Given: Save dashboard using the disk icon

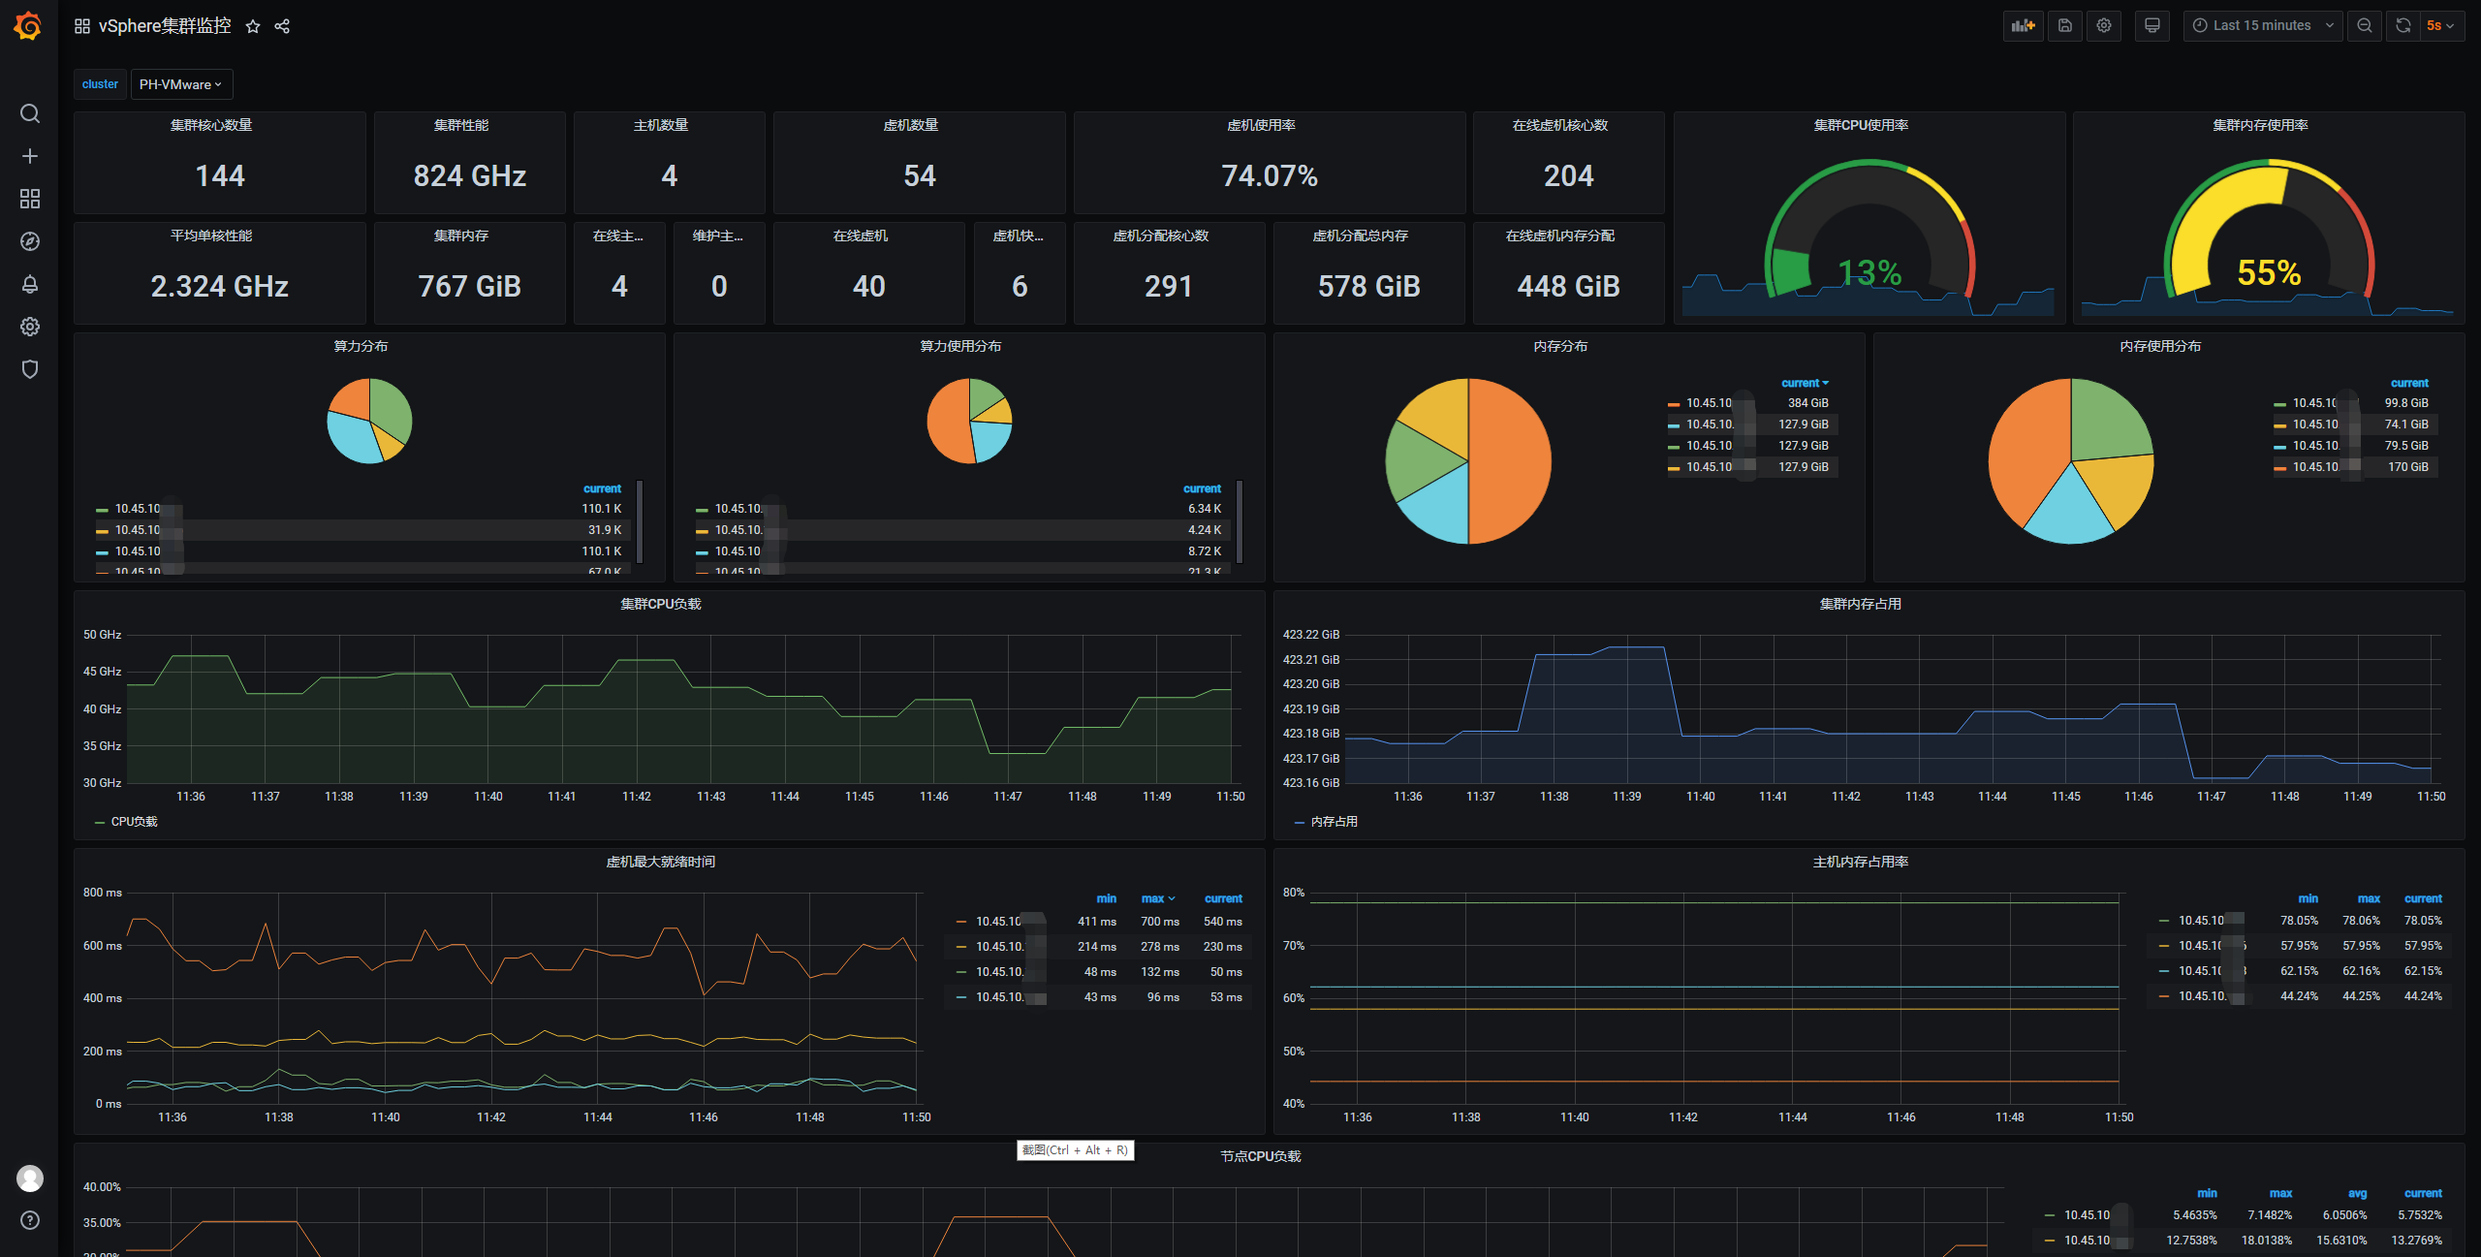Looking at the screenshot, I should 2065,26.
